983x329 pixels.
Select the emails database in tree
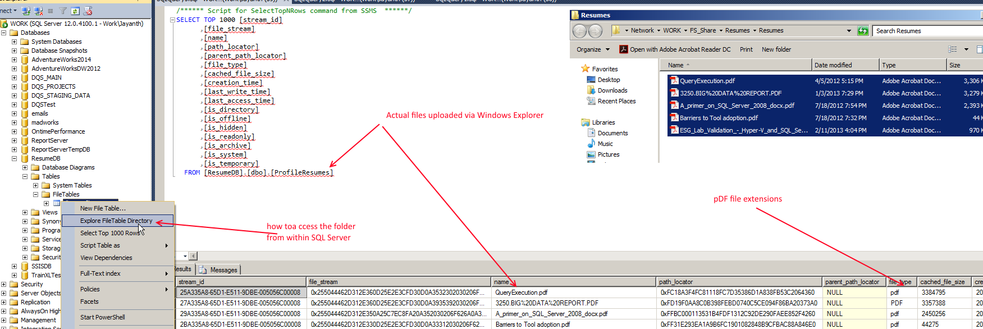click(40, 113)
